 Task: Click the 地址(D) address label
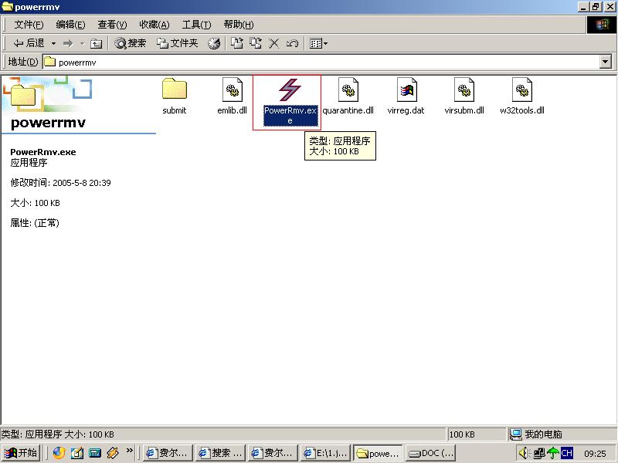pyautogui.click(x=23, y=62)
